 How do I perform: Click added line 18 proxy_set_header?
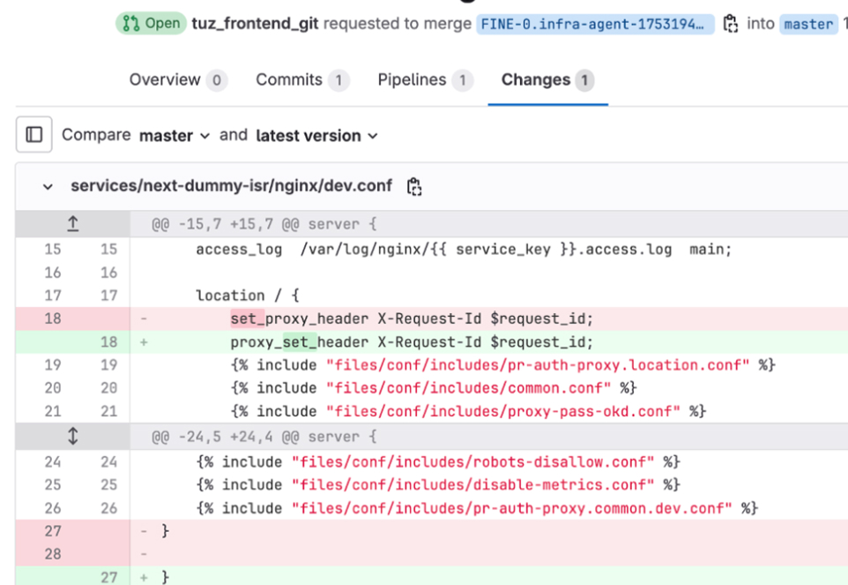click(x=412, y=342)
